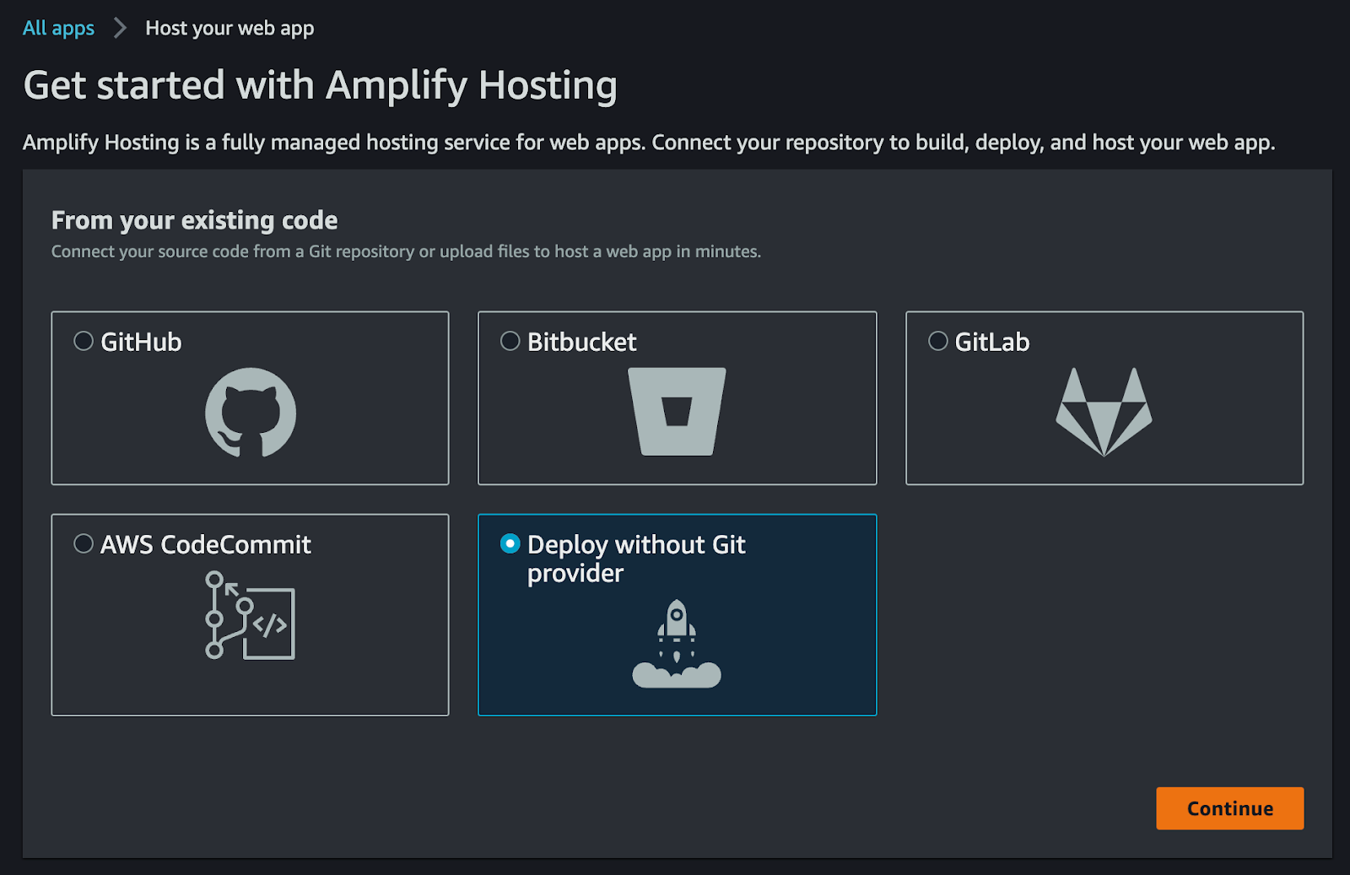
Task: Click the GitLab label text
Action: 991,342
